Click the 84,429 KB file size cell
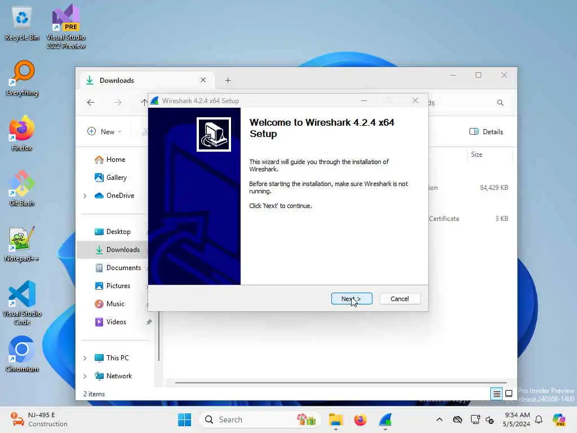Viewport: 577px width, 433px height. pyautogui.click(x=494, y=187)
